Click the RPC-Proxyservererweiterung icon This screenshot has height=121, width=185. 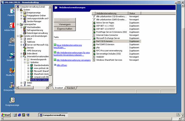[x=94, y=51]
